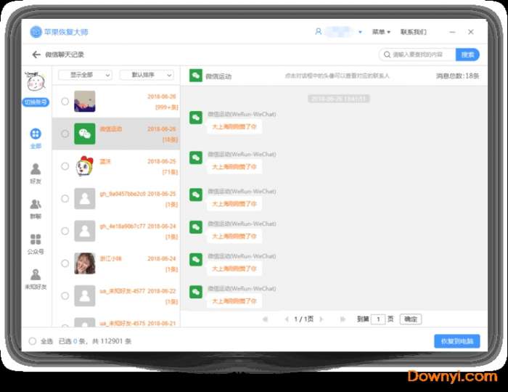Click the 确定 page confirm button

pyautogui.click(x=411, y=319)
